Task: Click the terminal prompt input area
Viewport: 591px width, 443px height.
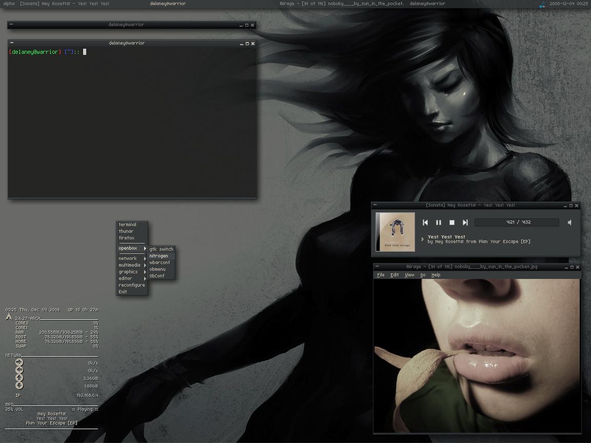Action: (x=85, y=52)
